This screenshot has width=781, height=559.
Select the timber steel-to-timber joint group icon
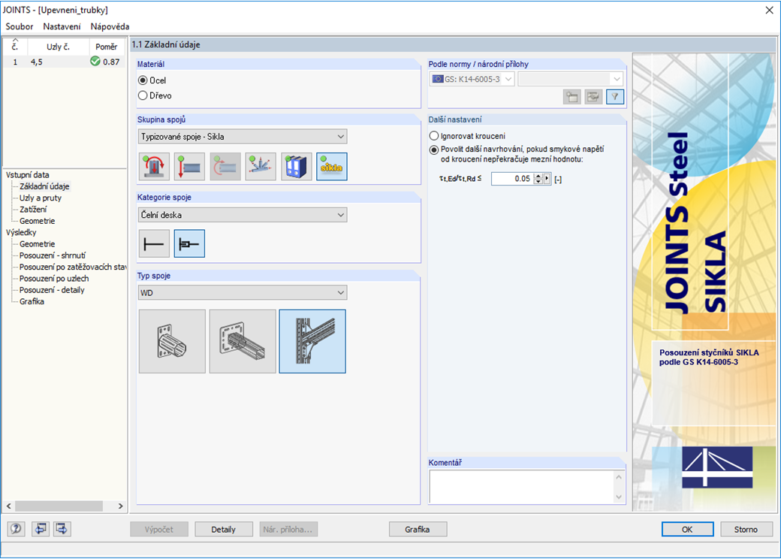261,166
